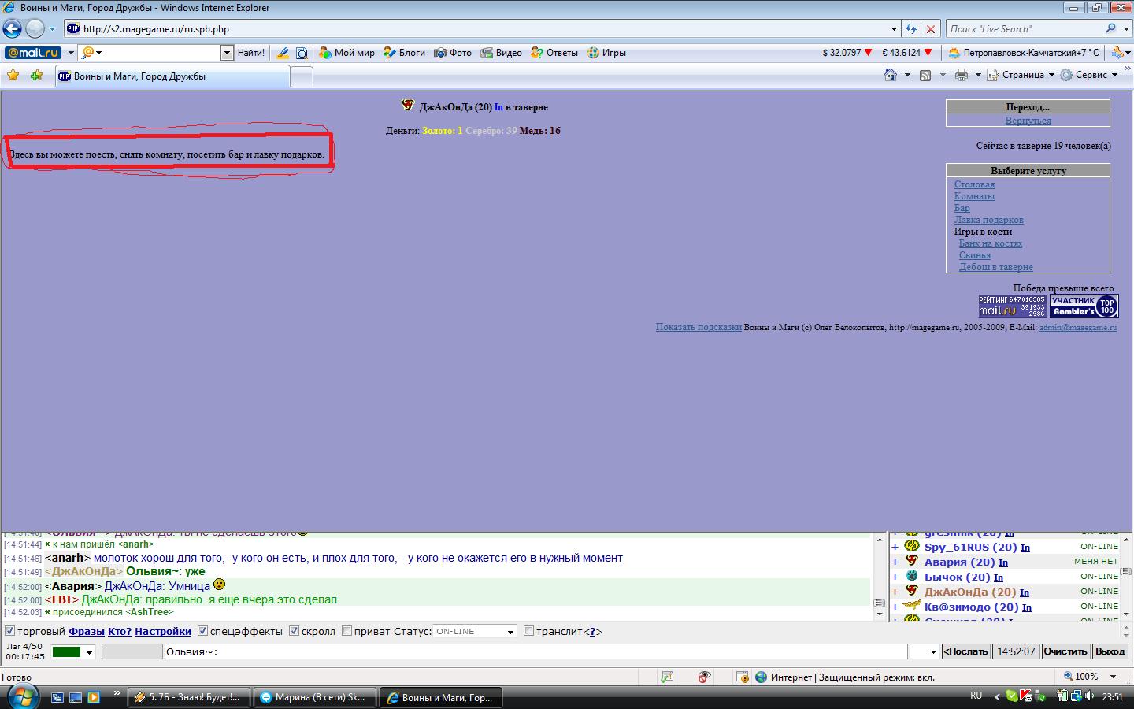
Task: Click the Послать button
Action: click(965, 651)
